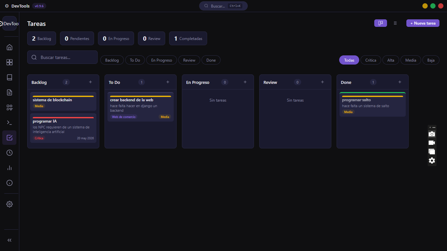Open the programar IA task card

pyautogui.click(x=63, y=128)
